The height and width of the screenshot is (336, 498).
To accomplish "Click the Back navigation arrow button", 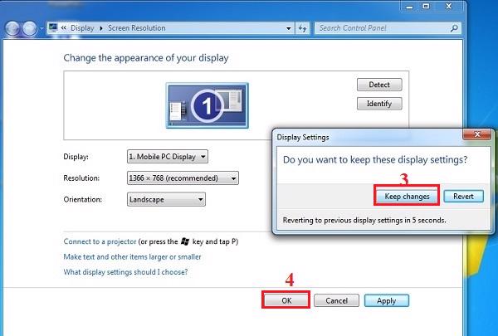I will pyautogui.click(x=12, y=27).
